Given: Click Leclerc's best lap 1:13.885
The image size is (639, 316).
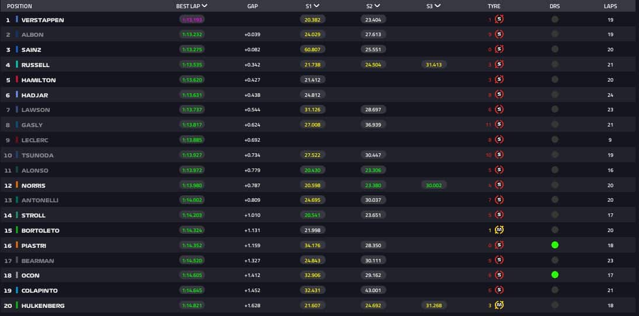Looking at the screenshot, I should pos(192,139).
